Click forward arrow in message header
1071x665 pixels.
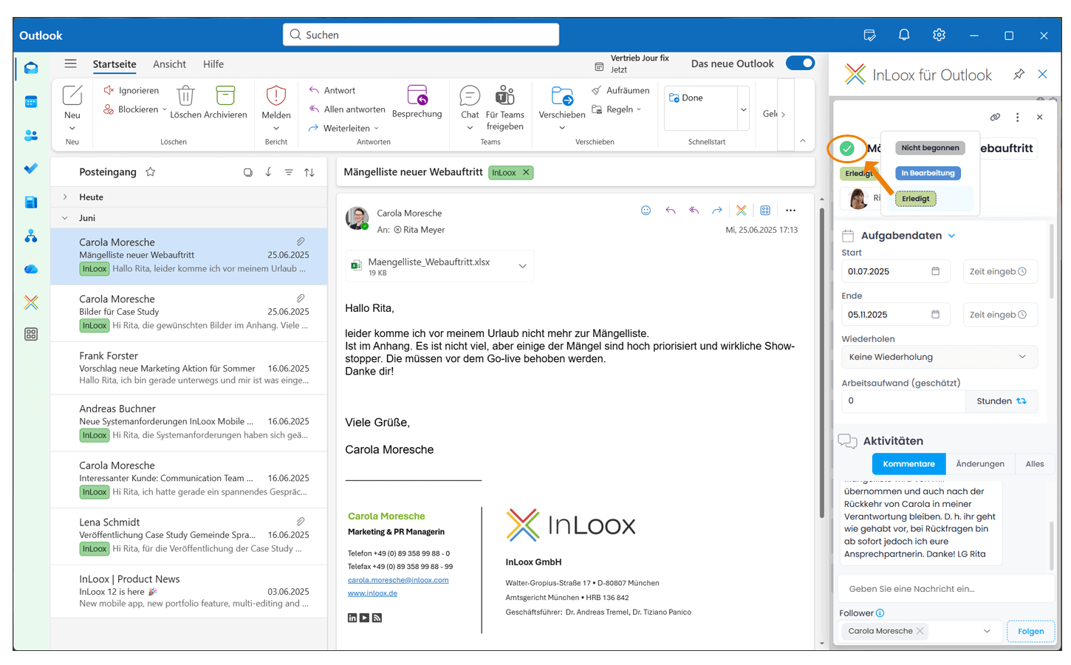[717, 211]
